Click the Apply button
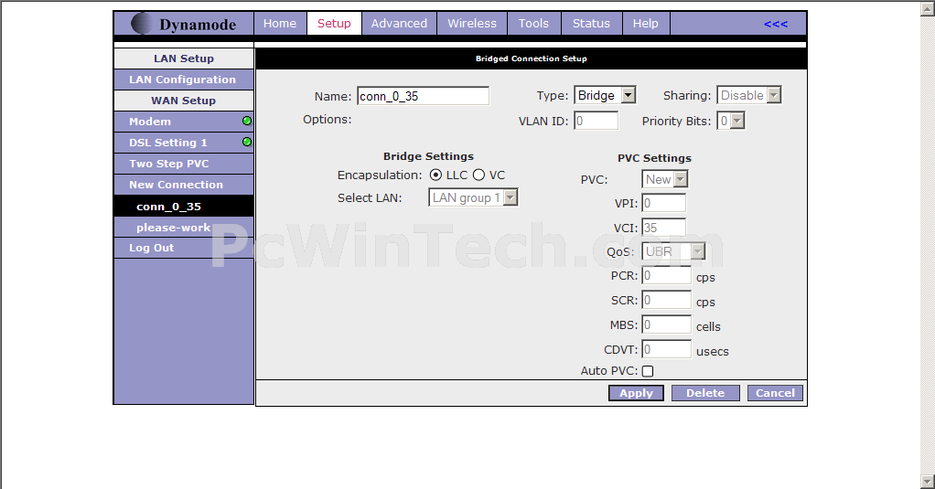The image size is (935, 489). pyautogui.click(x=636, y=393)
